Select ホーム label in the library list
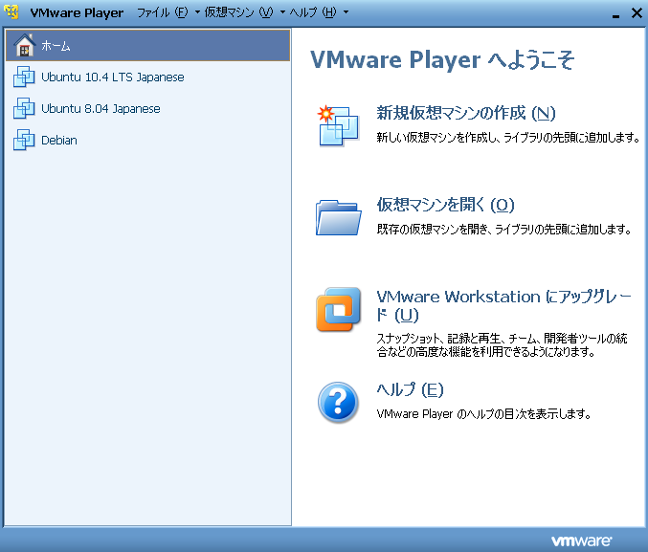Image resolution: width=648 pixels, height=552 pixels. coord(56,46)
